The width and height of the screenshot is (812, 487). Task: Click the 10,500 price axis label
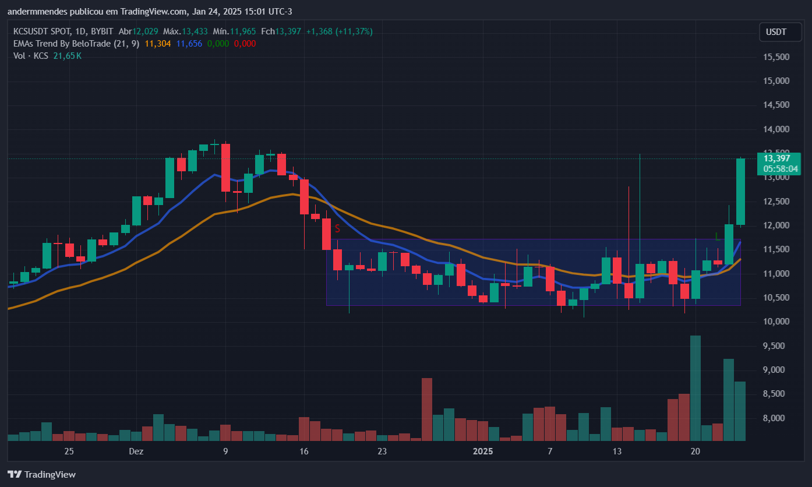[x=776, y=298]
